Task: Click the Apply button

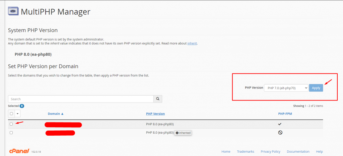Action: click(316, 88)
